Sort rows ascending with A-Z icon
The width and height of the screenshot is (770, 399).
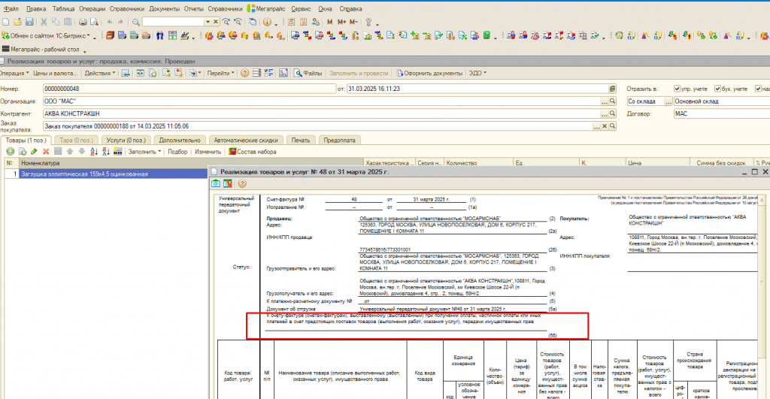pyautogui.click(x=94, y=152)
